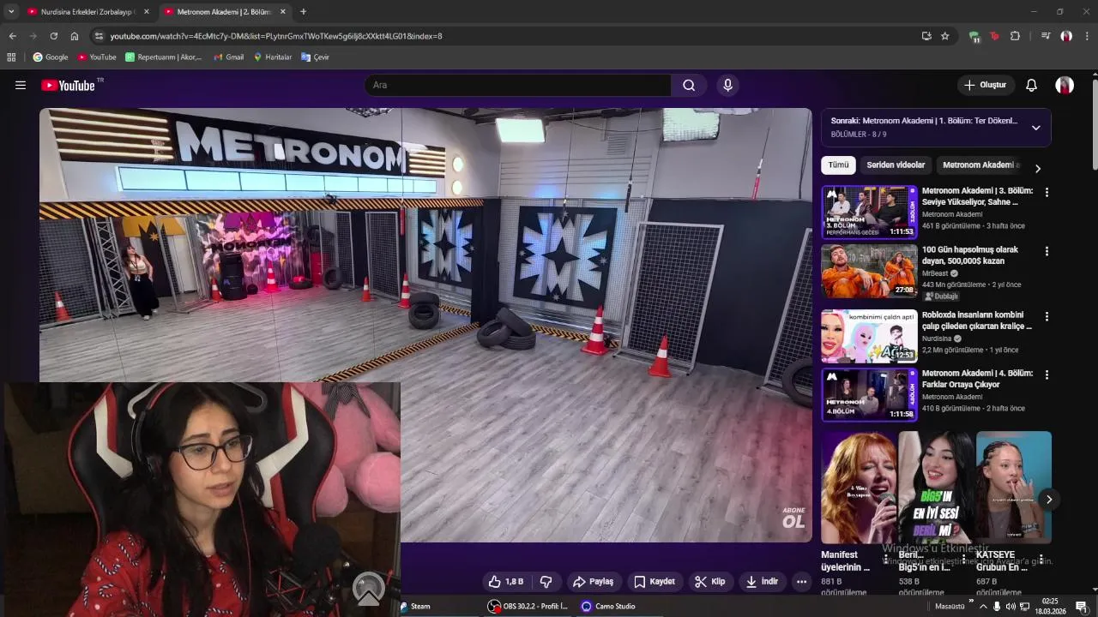Image resolution: width=1098 pixels, height=617 pixels.
Task: Click the YouTube search magnifier button
Action: [x=689, y=85]
